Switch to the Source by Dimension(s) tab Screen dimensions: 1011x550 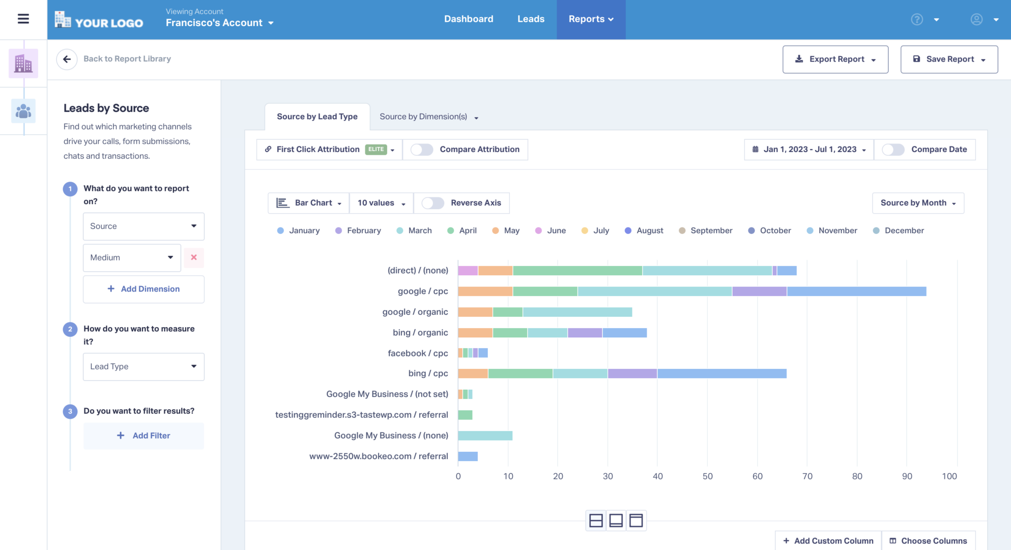(x=423, y=116)
